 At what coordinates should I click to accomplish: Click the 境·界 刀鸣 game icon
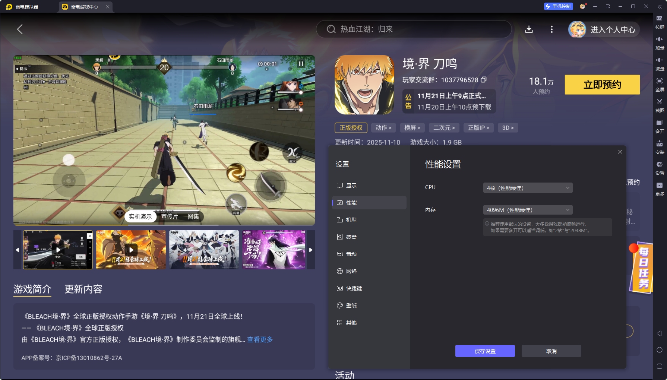pos(364,85)
